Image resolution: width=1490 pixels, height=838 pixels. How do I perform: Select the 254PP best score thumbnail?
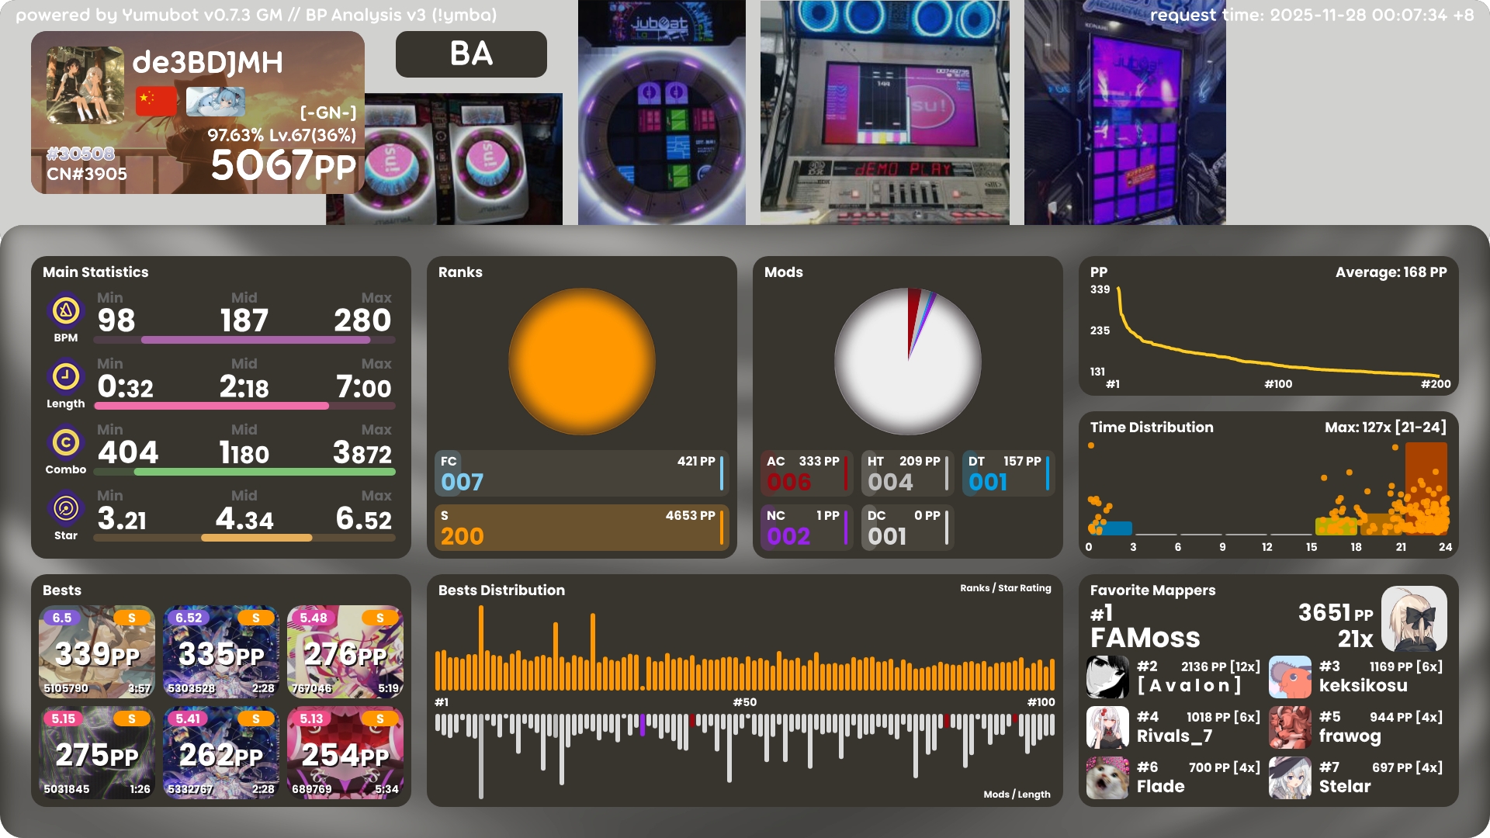[x=345, y=753]
